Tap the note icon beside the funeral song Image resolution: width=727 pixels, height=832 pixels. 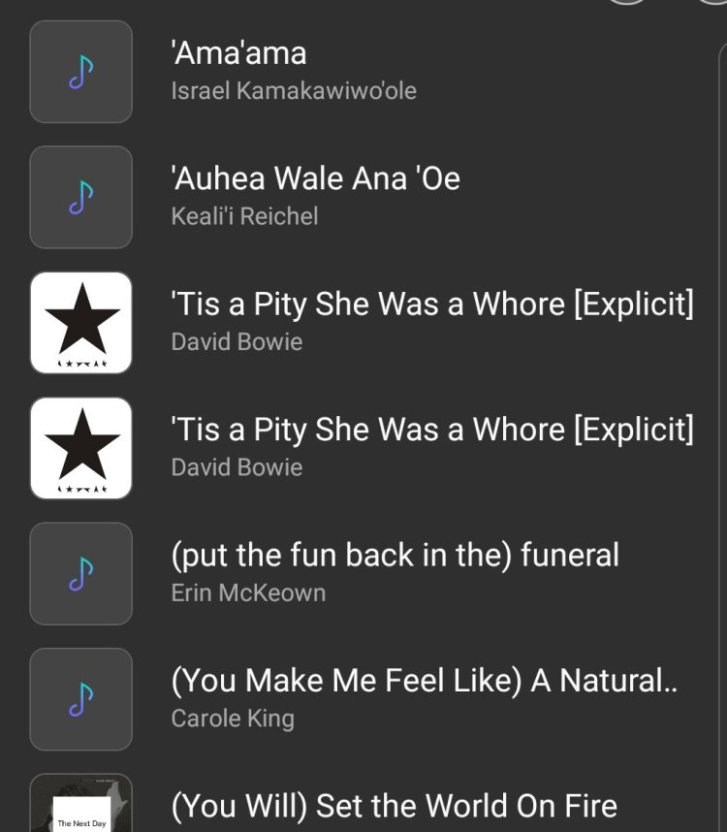[x=80, y=573]
